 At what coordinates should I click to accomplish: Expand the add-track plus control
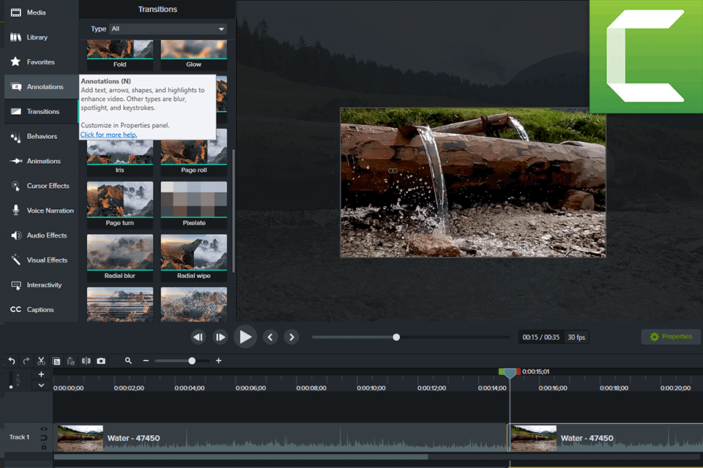click(x=41, y=374)
